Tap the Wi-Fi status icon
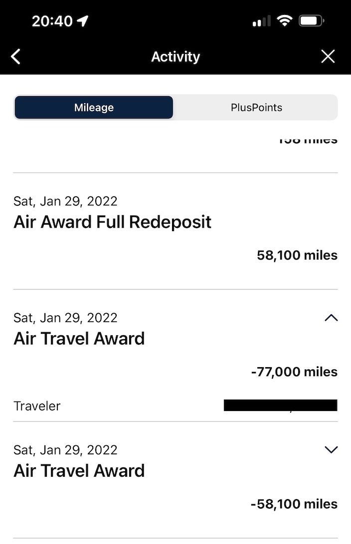The width and height of the screenshot is (351, 544). (285, 21)
